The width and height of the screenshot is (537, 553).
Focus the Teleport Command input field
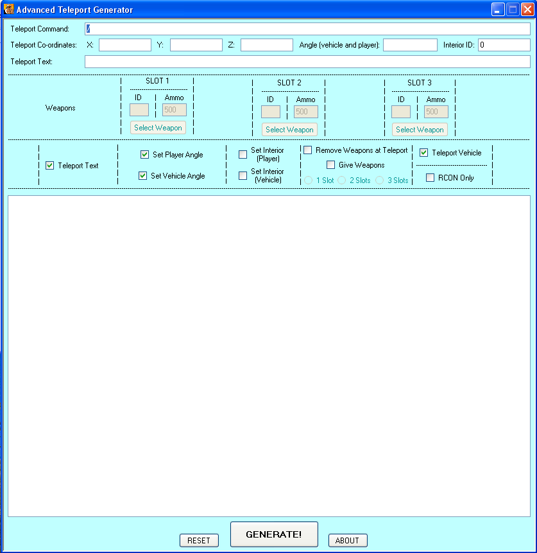[307, 29]
